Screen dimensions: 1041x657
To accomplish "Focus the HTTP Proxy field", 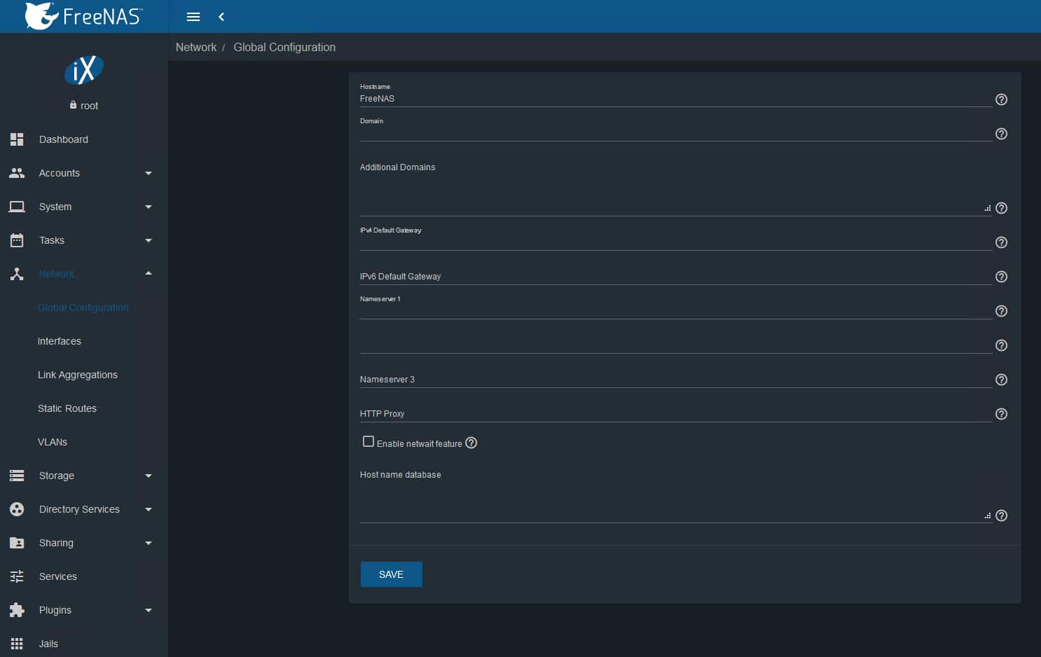I will pyautogui.click(x=675, y=414).
